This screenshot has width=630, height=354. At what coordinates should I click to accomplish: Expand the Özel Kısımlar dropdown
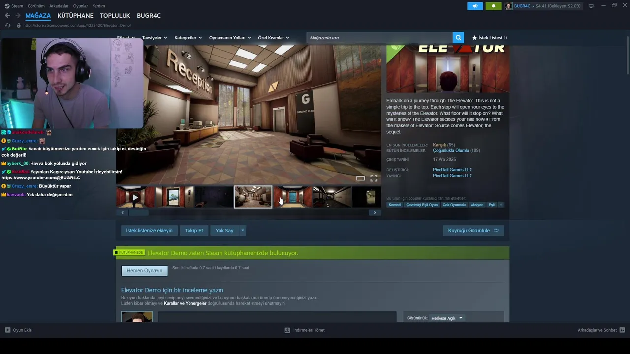tap(274, 38)
